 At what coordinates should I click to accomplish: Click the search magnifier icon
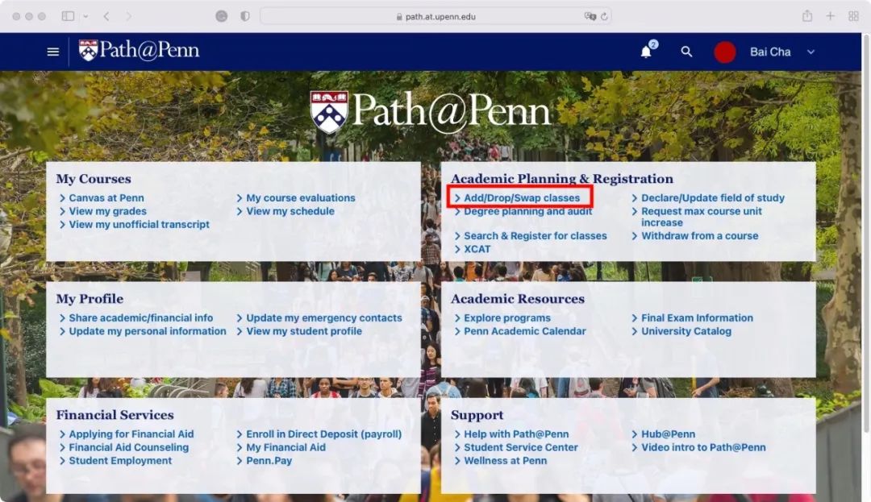click(x=686, y=52)
